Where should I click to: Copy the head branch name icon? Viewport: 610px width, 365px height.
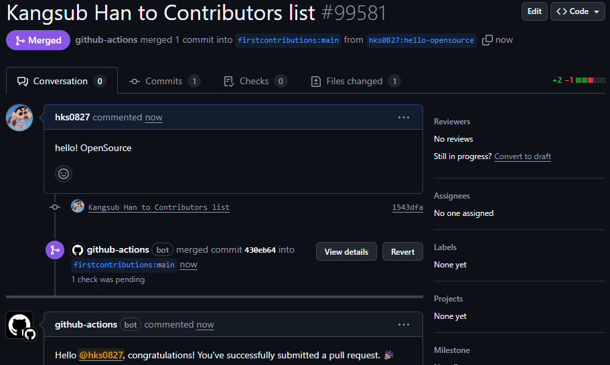(x=487, y=40)
